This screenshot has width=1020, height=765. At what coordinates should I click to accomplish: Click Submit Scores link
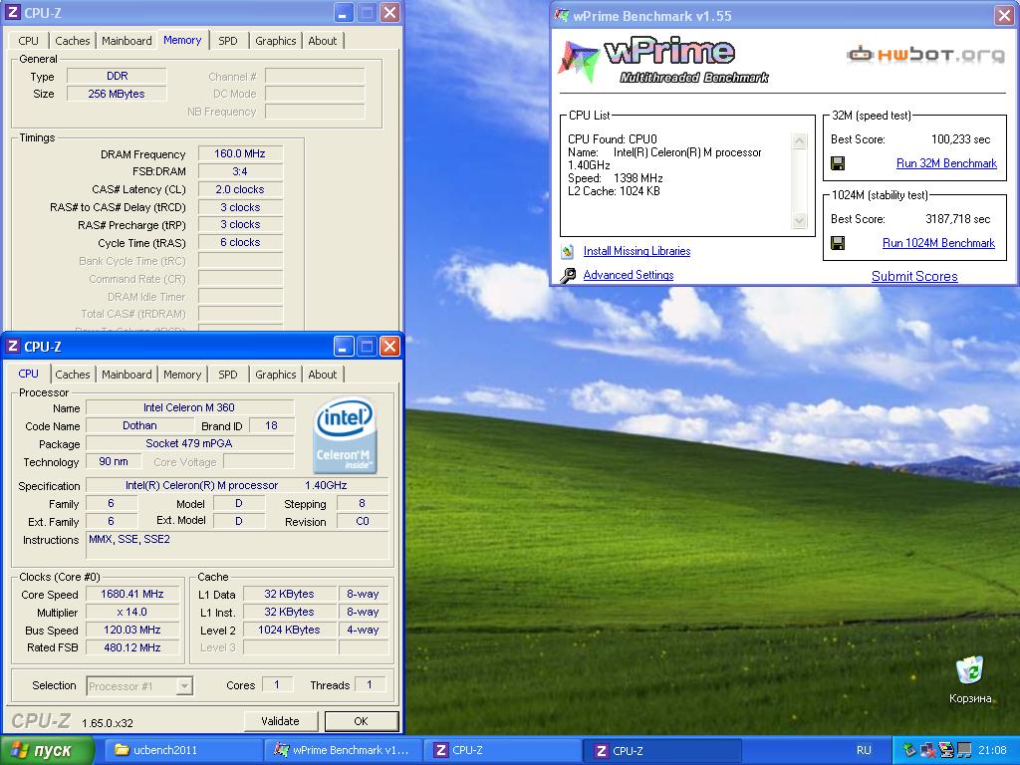click(914, 277)
